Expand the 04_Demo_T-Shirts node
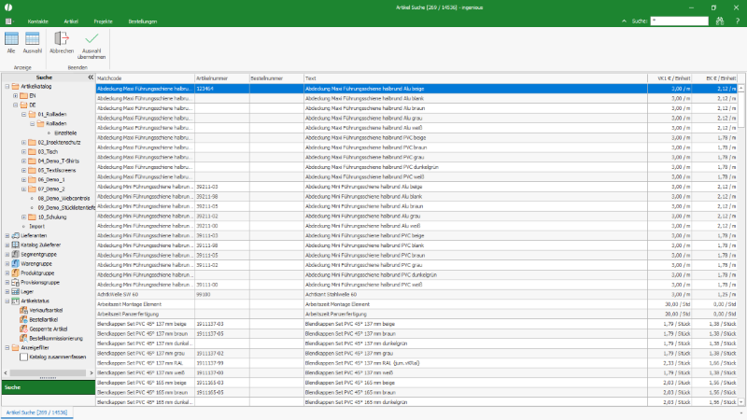Image resolution: width=747 pixels, height=420 pixels. pyautogui.click(x=24, y=161)
